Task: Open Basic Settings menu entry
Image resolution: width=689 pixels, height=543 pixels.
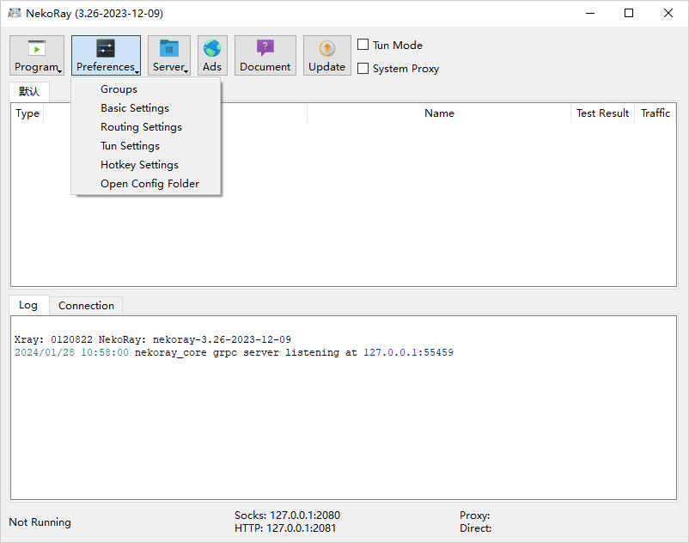Action: [146, 108]
